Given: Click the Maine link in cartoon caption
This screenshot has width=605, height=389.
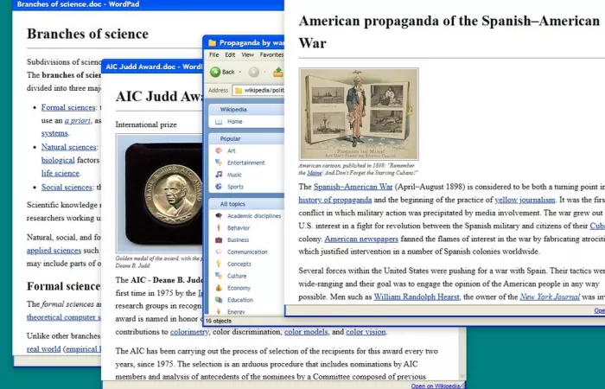Looking at the screenshot, I should pos(315,173).
